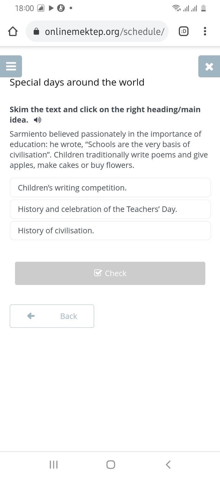
Task: Go to previous question with Back
Action: [x=52, y=316]
